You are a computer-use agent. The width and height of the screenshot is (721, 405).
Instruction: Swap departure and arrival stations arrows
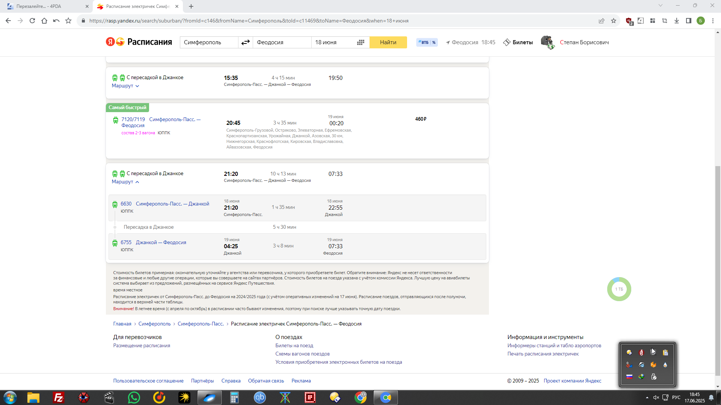tap(246, 42)
